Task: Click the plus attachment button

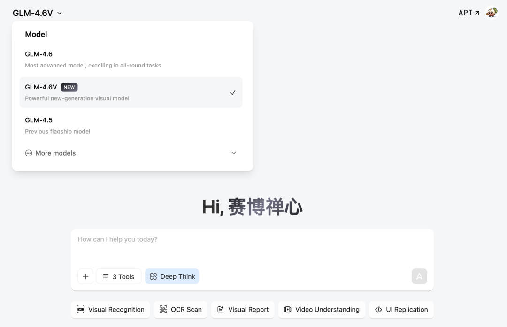Action: pyautogui.click(x=85, y=276)
